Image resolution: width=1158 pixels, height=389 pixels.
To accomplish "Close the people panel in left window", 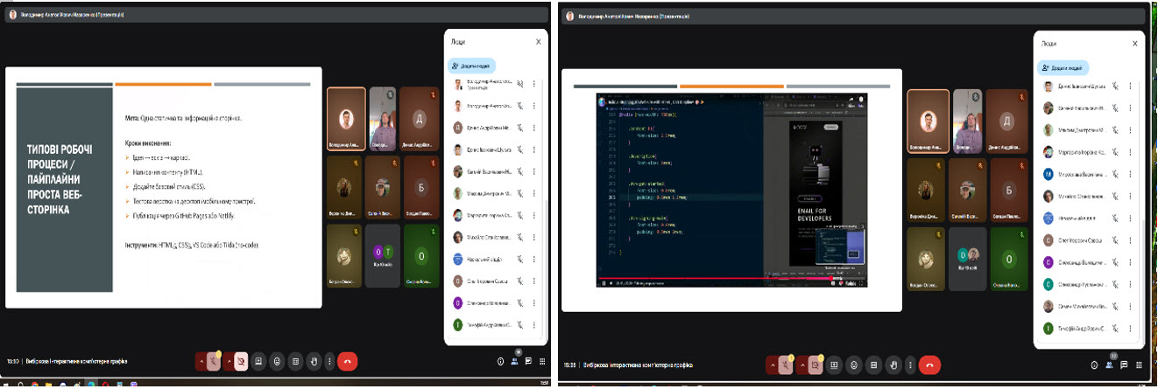I will point(539,41).
